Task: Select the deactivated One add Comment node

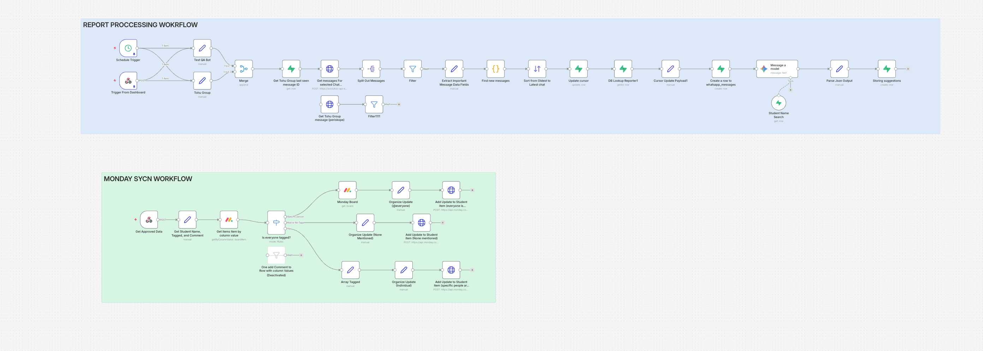Action: click(x=276, y=255)
